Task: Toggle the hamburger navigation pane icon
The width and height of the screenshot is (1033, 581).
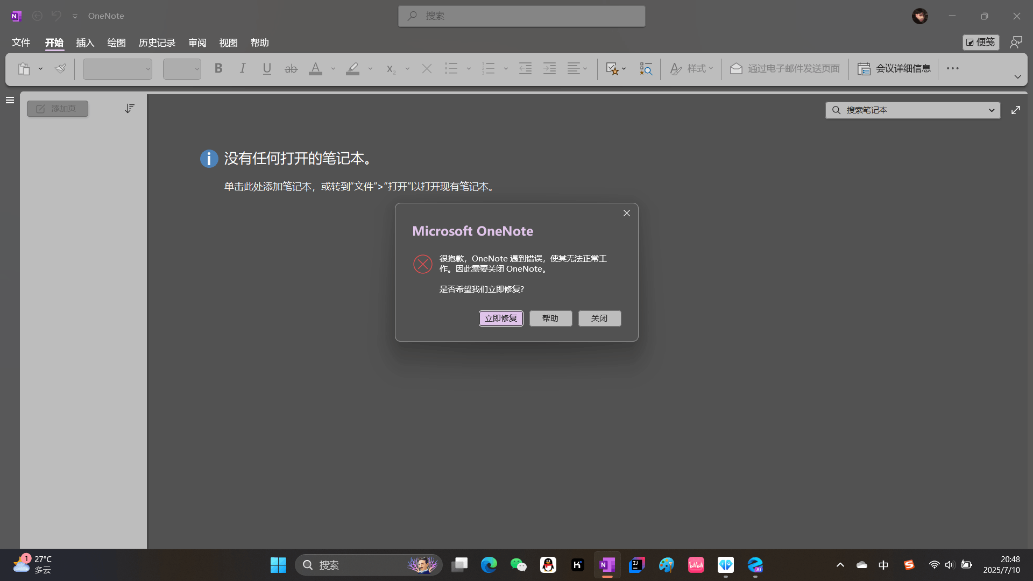Action: [x=10, y=100]
